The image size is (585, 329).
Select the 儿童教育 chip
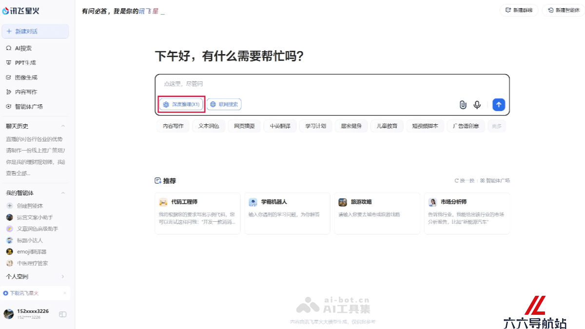[x=387, y=126]
